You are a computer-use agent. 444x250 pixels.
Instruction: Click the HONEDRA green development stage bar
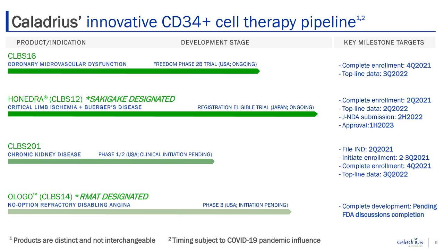163,114
